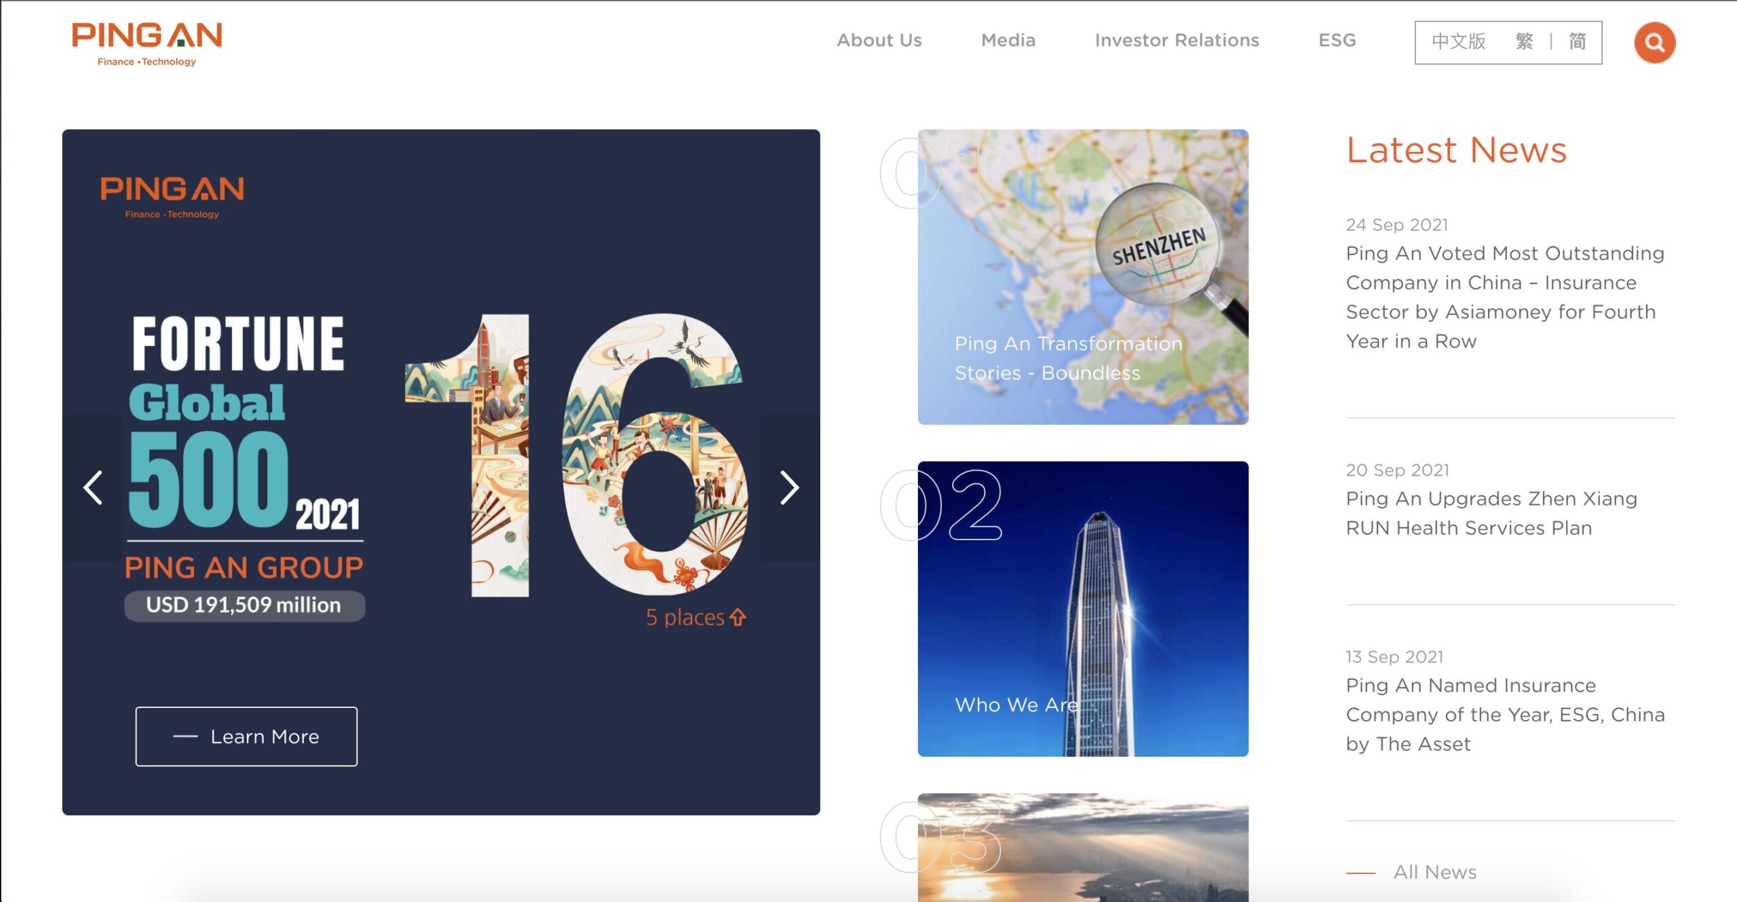Click the 中文版 language label
This screenshot has width=1737, height=902.
tap(1459, 42)
